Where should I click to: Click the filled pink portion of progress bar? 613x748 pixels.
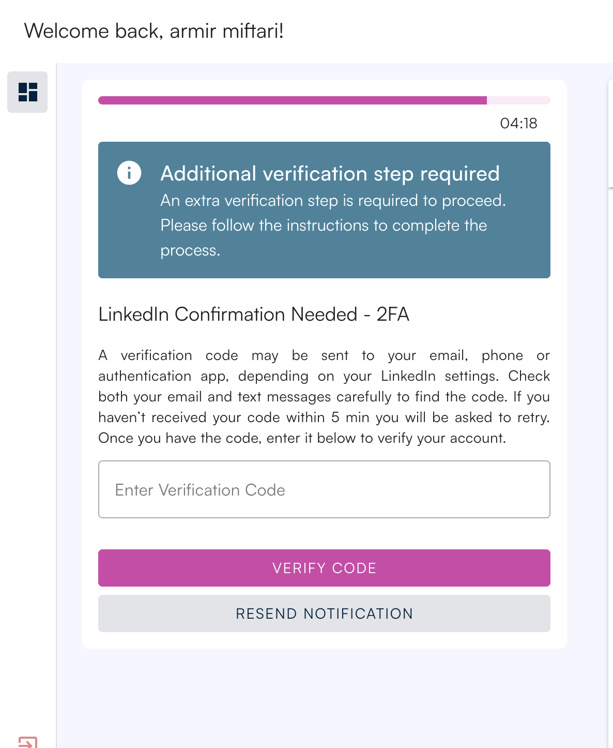[x=292, y=100]
